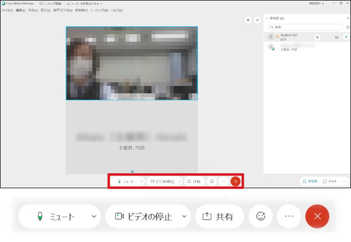Expand the arrow next to the enlarged ミュート button
Image resolution: width=351 pixels, height=242 pixels.
(93, 216)
